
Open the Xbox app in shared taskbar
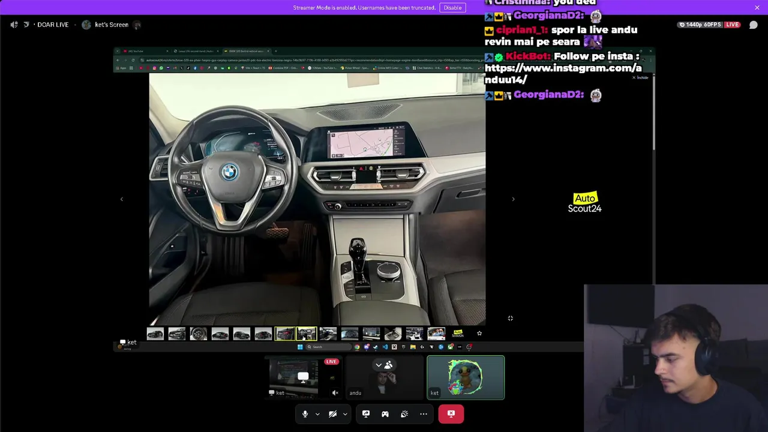pos(450,347)
